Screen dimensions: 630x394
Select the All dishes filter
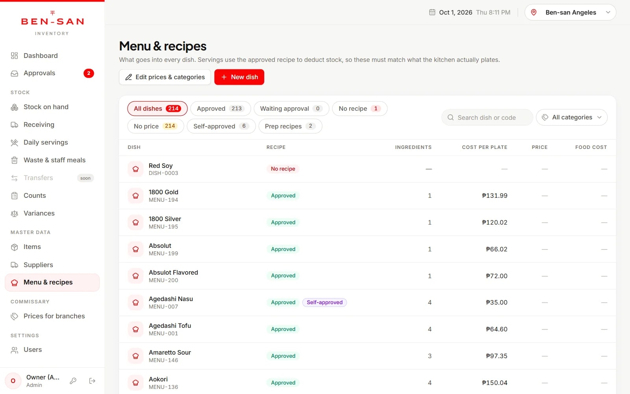[157, 109]
